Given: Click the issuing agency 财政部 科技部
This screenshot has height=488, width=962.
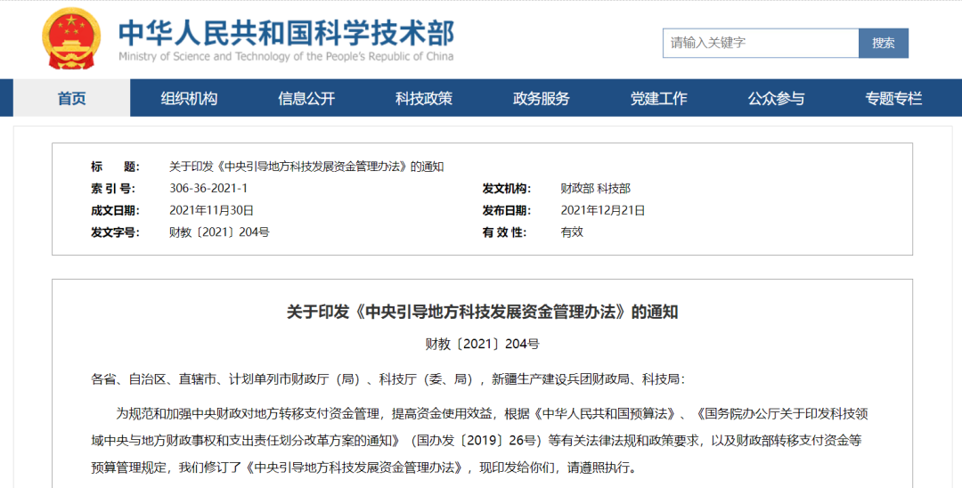Looking at the screenshot, I should [x=595, y=188].
